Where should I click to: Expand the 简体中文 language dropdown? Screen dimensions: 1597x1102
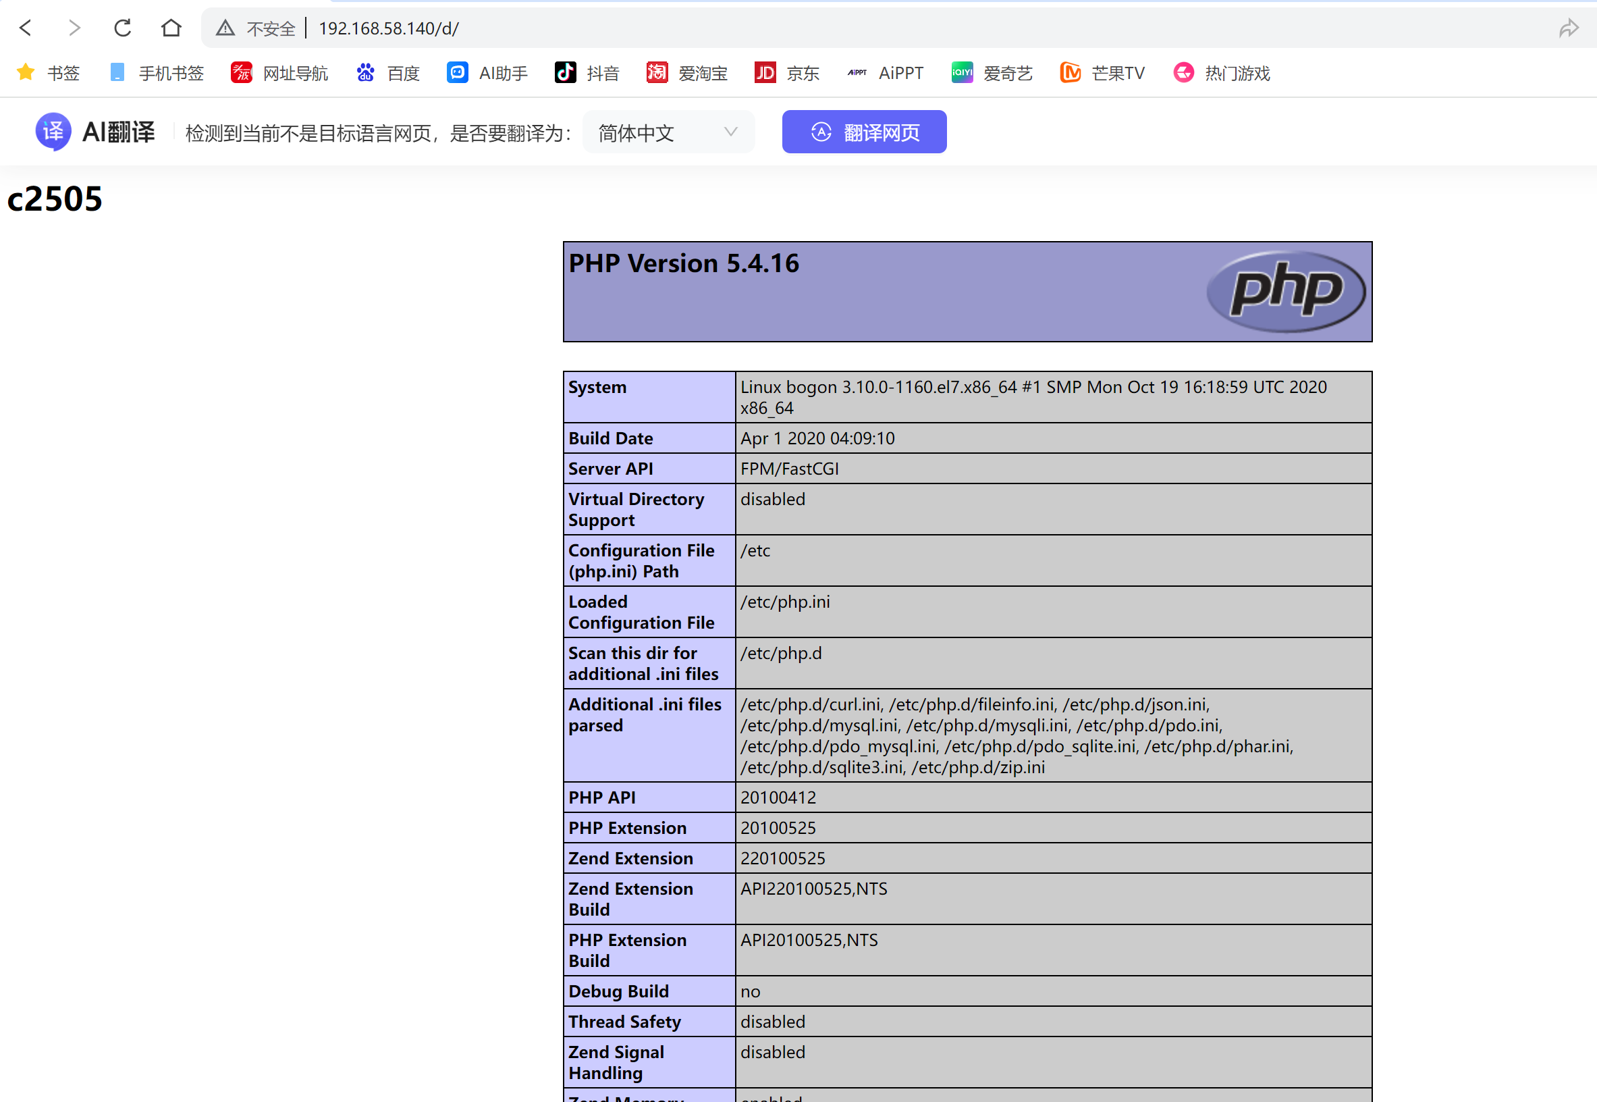pos(668,132)
